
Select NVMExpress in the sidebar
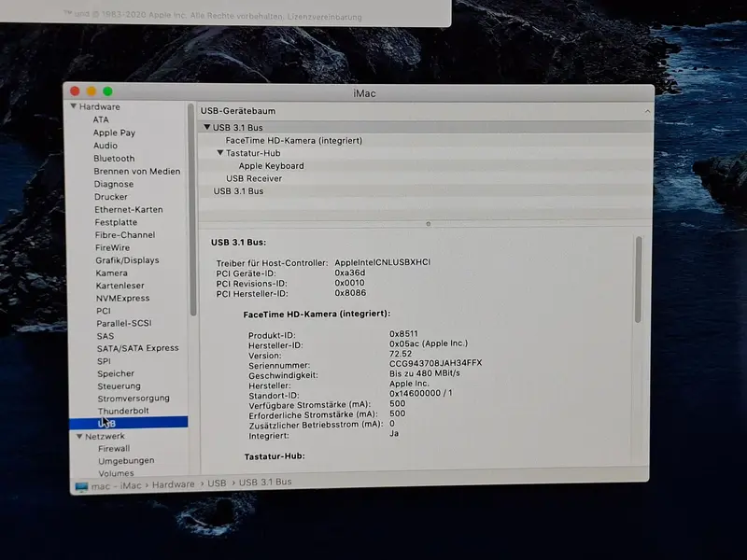tap(123, 298)
